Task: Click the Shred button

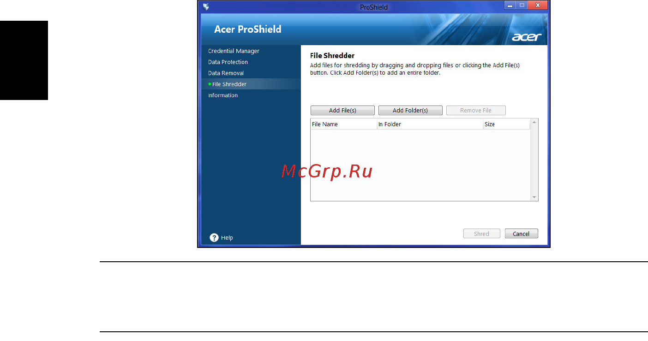Action: coord(482,234)
